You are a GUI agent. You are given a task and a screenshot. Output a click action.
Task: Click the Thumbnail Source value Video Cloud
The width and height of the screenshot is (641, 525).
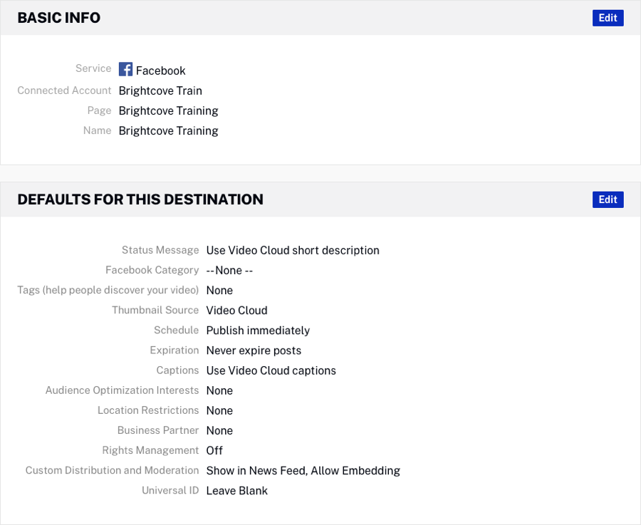click(x=236, y=310)
